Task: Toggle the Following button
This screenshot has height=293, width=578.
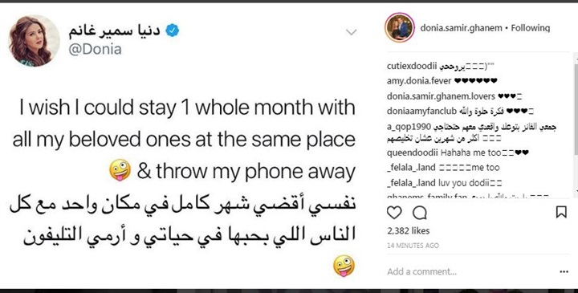Action: click(531, 28)
